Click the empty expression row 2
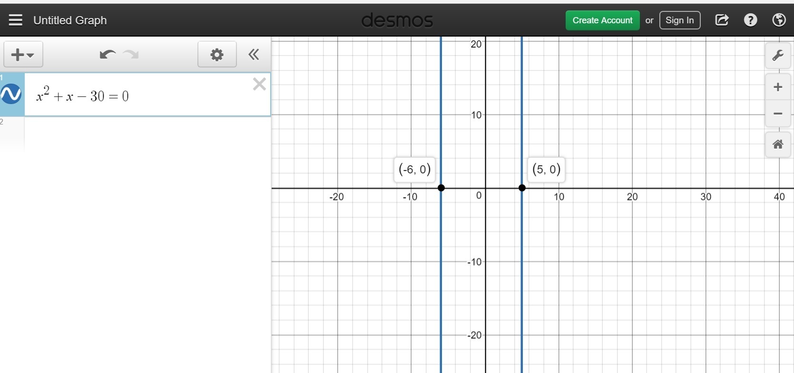Viewport: 794px width, 373px height. 147,133
